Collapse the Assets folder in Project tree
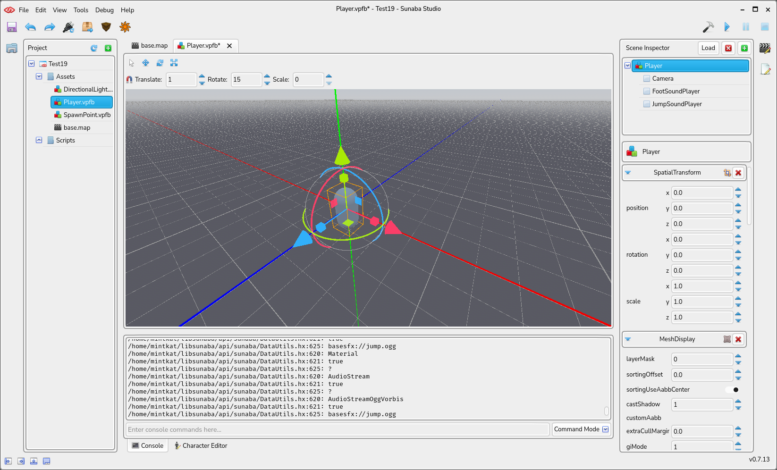Screen dimensions: 777x470 [x=39, y=76]
